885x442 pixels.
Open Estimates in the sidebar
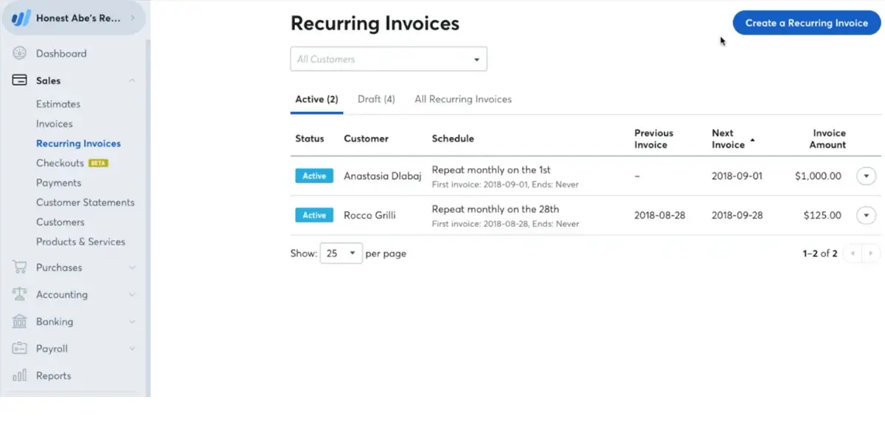pyautogui.click(x=58, y=104)
